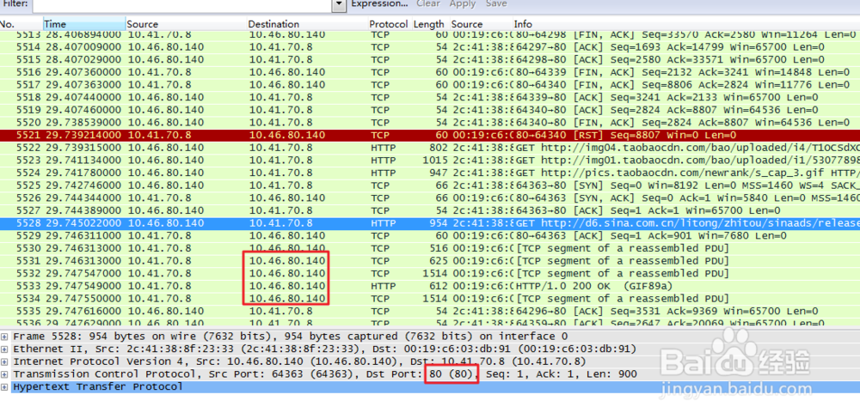Select packet 5532 at time 29.747547000
Image resolution: width=860 pixels, height=419 pixels.
coord(430,273)
